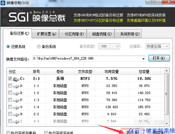Click the disk drive icon for H:
The image size is (175, 134).
[16, 115]
